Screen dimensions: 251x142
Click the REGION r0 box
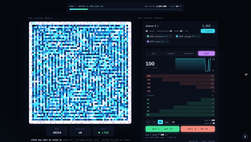click(80, 131)
